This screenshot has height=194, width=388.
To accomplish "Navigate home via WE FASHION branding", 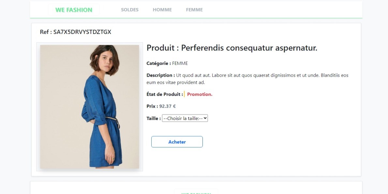I will pyautogui.click(x=73, y=9).
